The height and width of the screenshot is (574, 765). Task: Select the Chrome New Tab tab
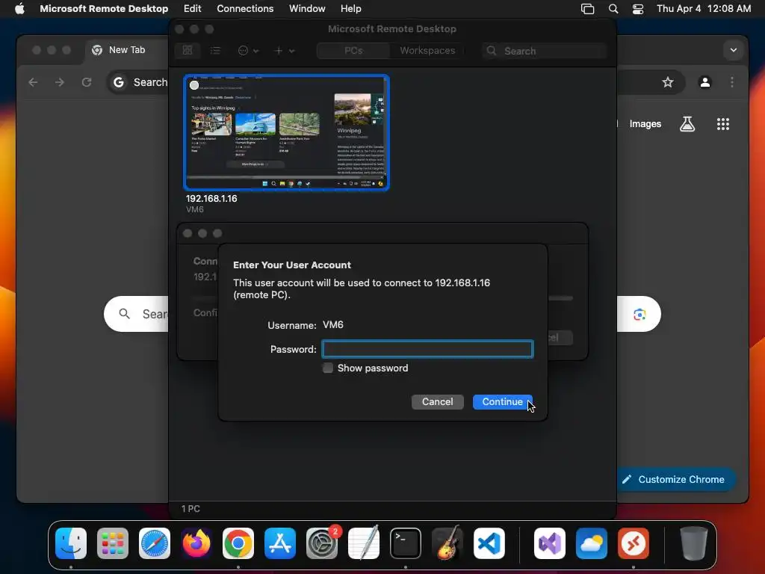126,50
